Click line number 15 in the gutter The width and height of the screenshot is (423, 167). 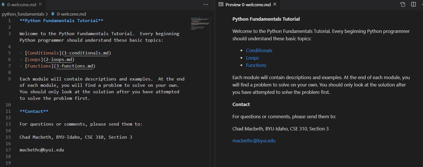coord(8,137)
